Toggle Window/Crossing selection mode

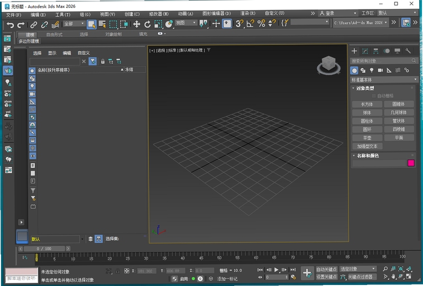124,24
